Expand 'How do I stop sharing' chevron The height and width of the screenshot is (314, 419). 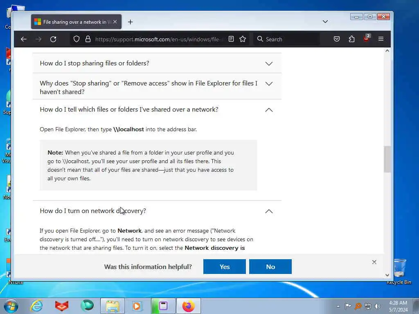269,63
